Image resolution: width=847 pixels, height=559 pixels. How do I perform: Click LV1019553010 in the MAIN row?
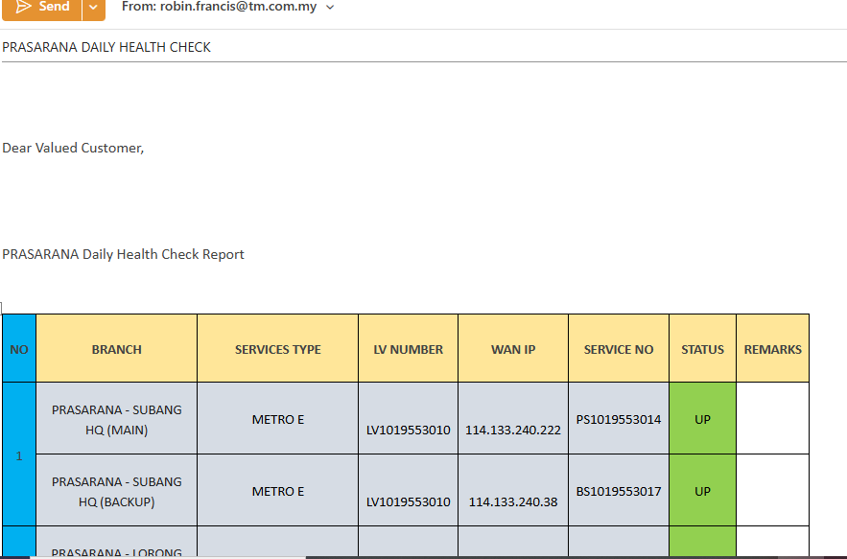click(x=409, y=430)
